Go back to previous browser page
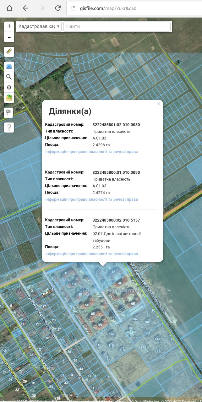This screenshot has width=202, height=402. click(25, 8)
